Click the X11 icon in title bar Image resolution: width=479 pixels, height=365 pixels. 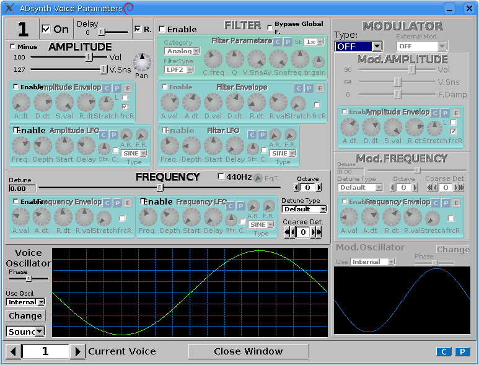point(9,8)
